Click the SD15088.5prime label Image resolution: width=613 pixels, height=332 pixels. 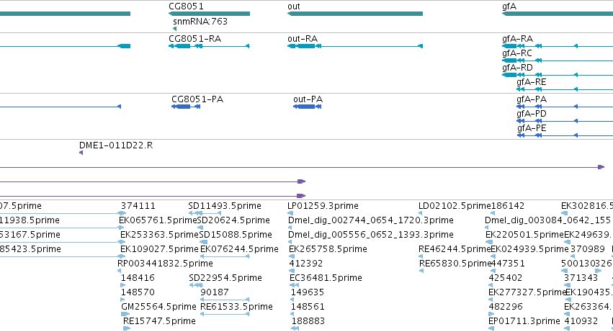(x=236, y=235)
